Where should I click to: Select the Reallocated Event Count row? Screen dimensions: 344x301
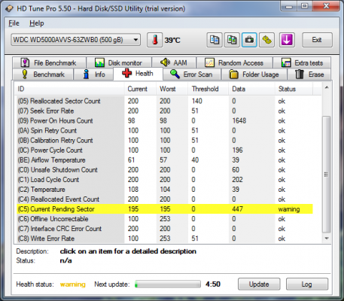(x=165, y=199)
